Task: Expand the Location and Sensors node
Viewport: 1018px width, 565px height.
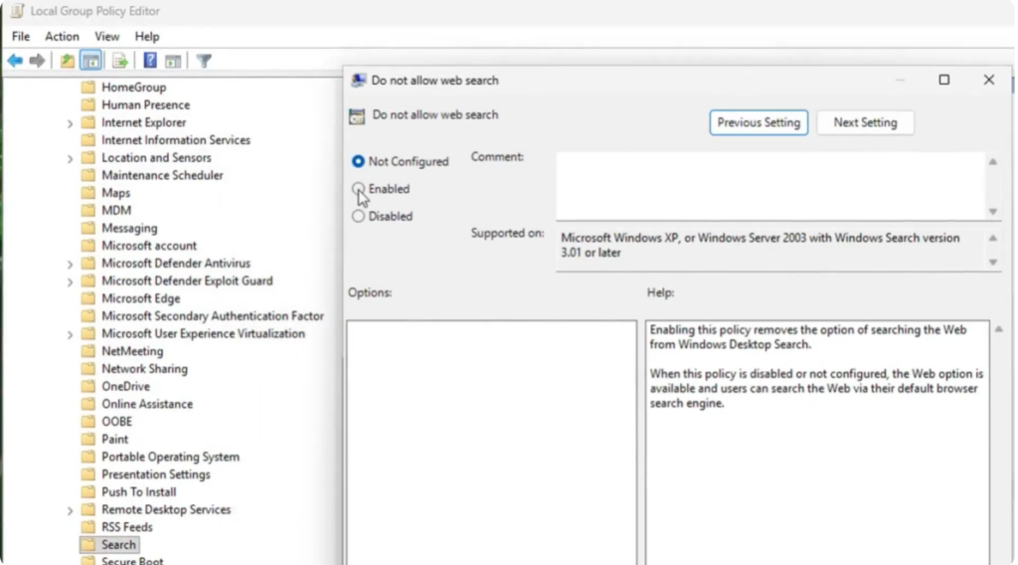Action: click(x=71, y=158)
